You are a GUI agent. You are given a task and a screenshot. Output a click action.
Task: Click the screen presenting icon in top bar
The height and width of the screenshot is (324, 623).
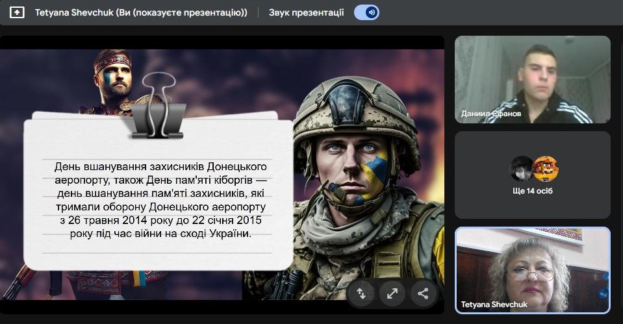17,12
